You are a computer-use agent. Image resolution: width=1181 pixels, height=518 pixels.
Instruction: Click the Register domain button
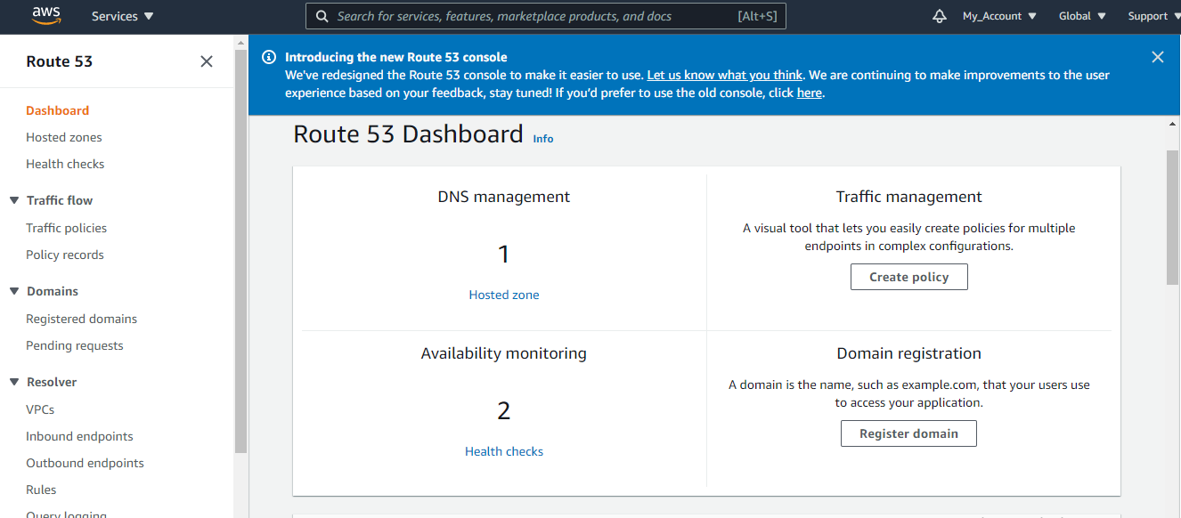click(x=908, y=433)
